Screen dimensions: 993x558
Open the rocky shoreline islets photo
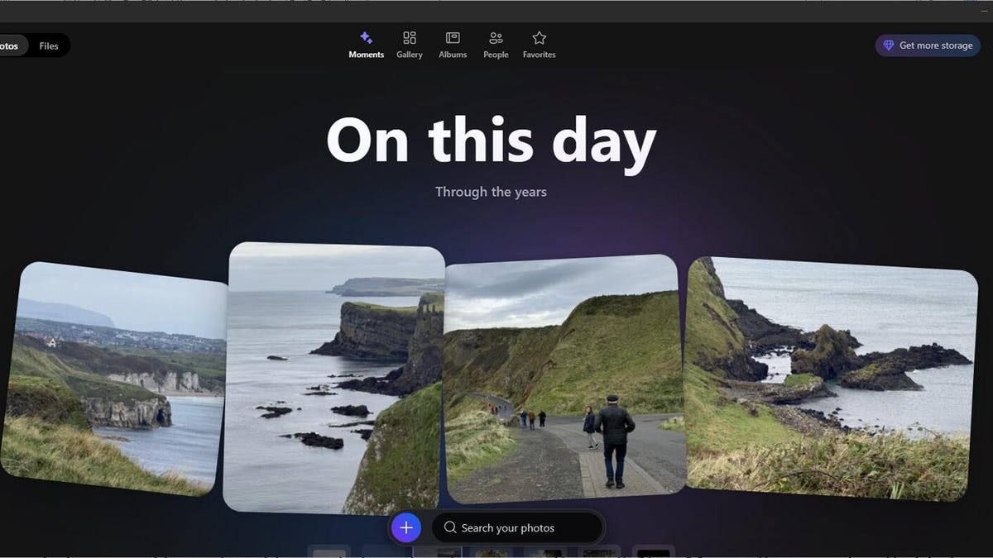click(831, 379)
